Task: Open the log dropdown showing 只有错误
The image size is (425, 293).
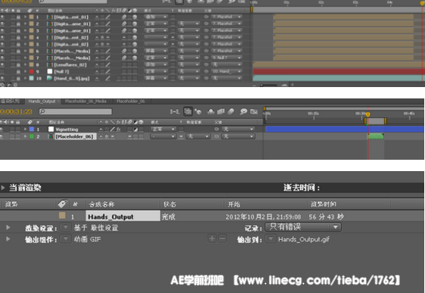Action: tap(303, 227)
